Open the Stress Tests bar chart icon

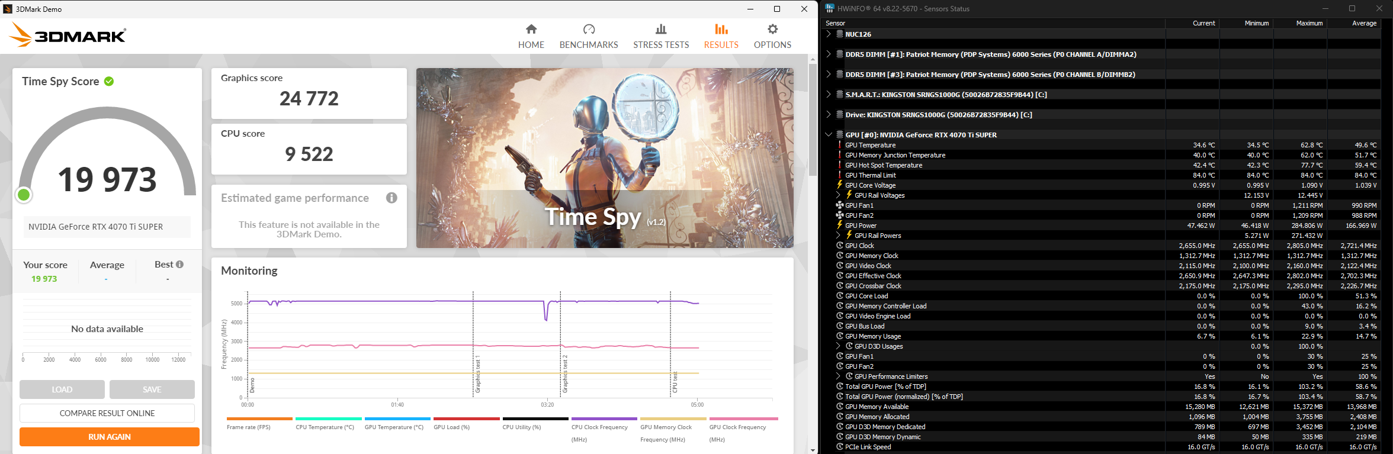[661, 29]
